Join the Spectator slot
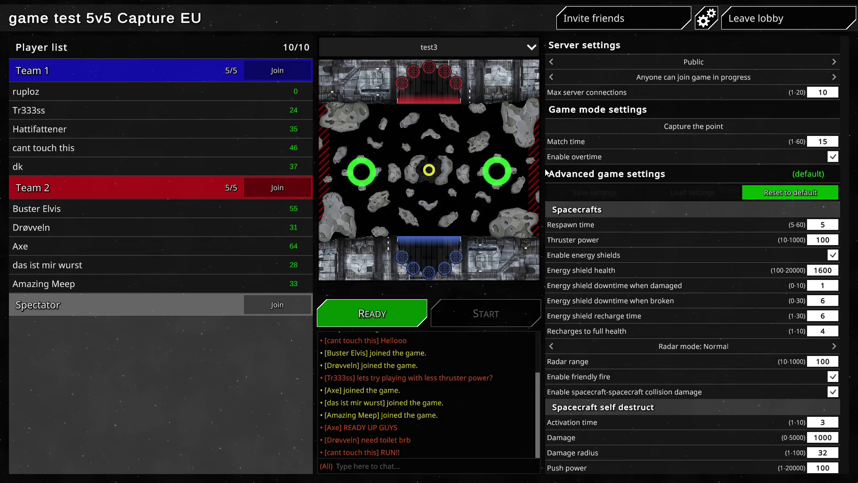Image resolution: width=858 pixels, height=483 pixels. [277, 305]
